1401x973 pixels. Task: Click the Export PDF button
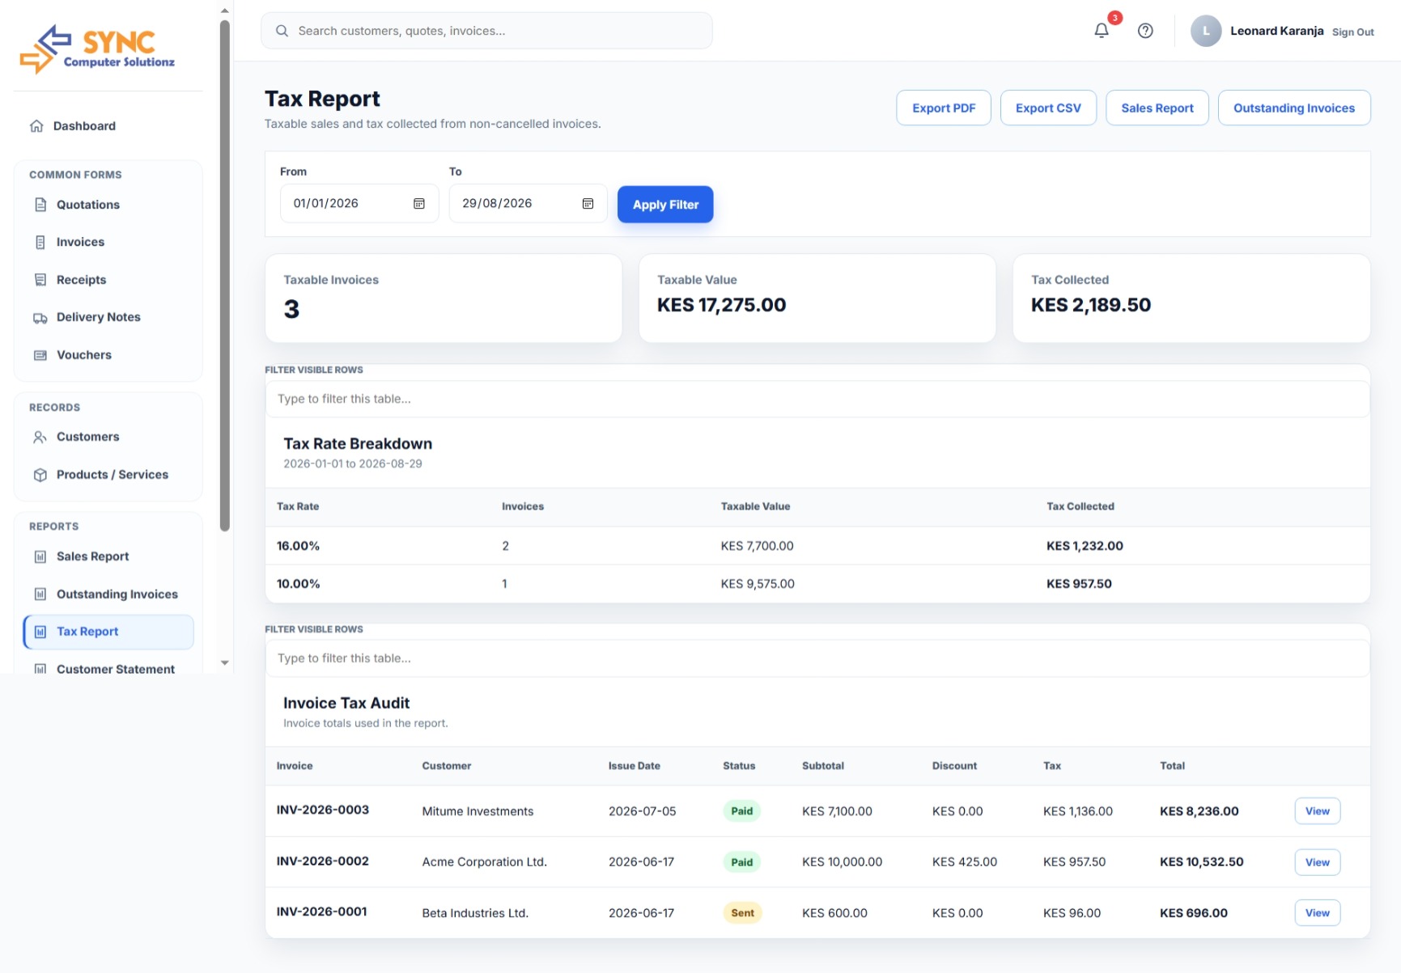pyautogui.click(x=944, y=108)
